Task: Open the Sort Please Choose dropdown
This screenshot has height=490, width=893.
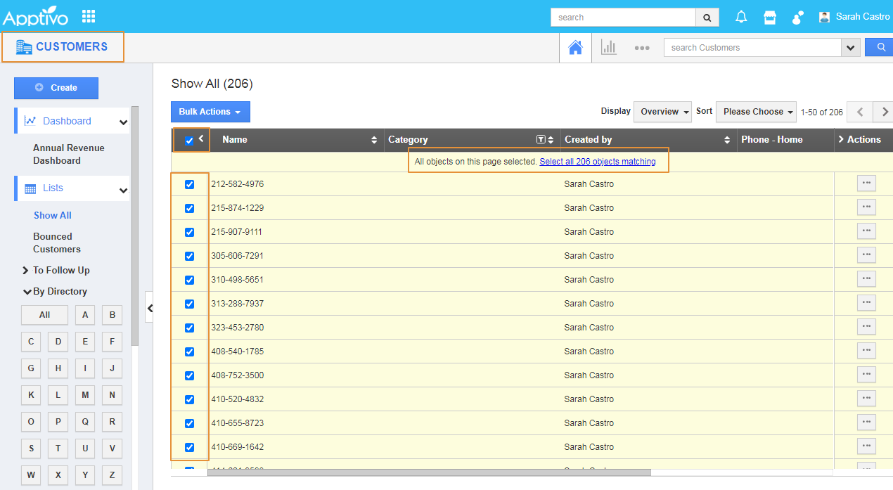Action: click(756, 112)
